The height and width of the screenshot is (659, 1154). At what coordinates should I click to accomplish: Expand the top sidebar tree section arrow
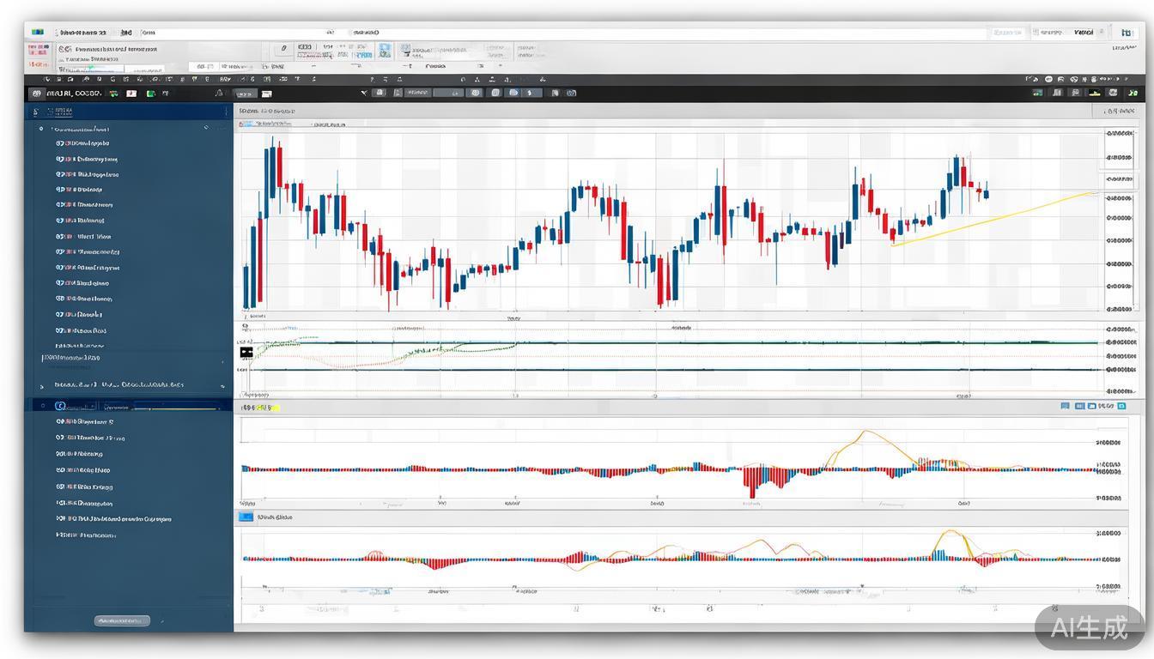[40, 129]
